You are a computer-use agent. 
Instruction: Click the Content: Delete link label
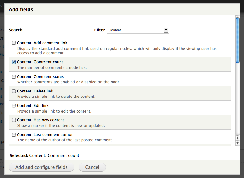35,91
